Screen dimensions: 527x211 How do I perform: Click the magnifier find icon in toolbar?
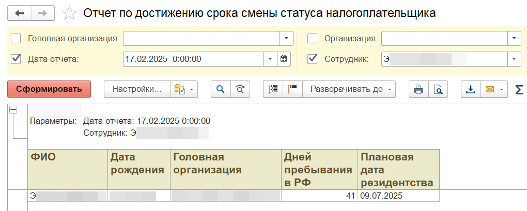221,89
